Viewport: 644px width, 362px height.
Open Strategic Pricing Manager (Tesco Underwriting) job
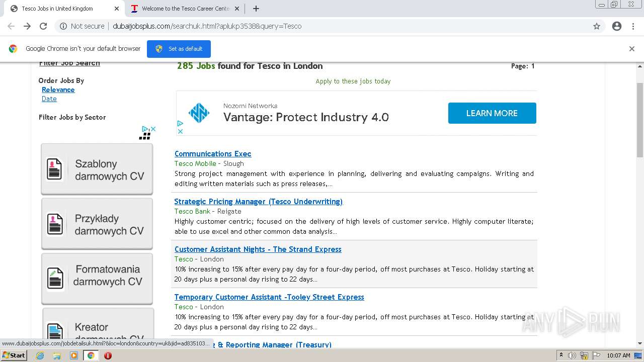pyautogui.click(x=259, y=202)
